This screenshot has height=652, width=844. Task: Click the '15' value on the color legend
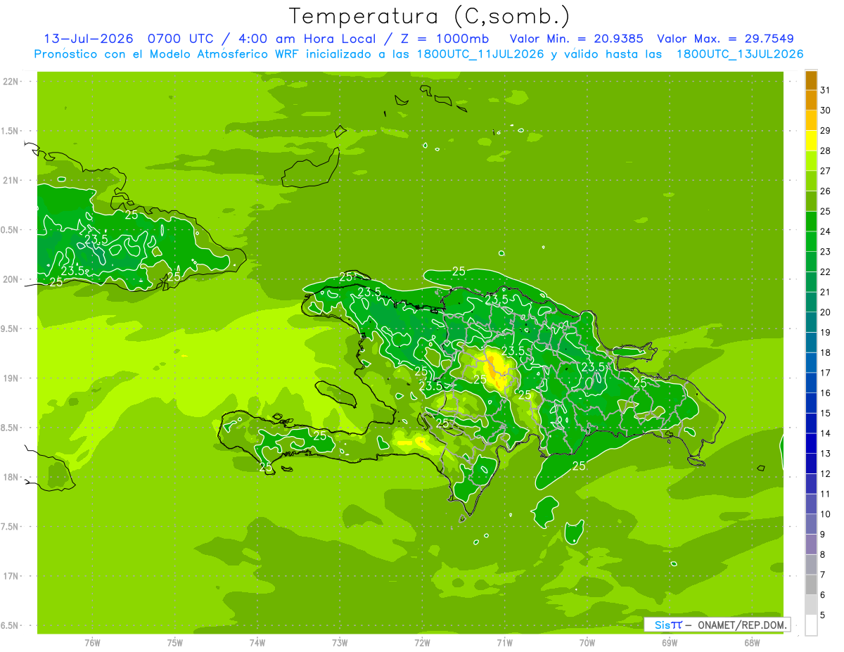point(825,413)
